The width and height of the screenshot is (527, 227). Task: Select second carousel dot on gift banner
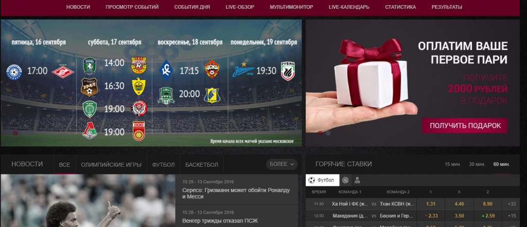point(328,133)
